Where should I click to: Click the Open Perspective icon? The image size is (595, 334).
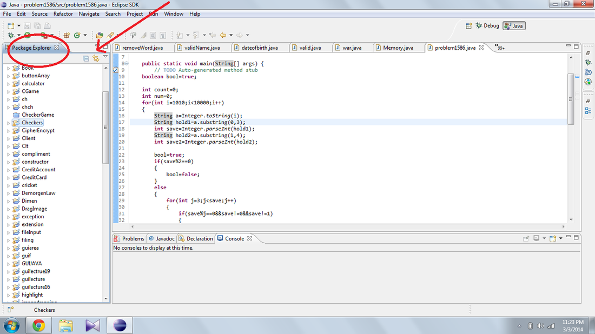click(x=469, y=25)
